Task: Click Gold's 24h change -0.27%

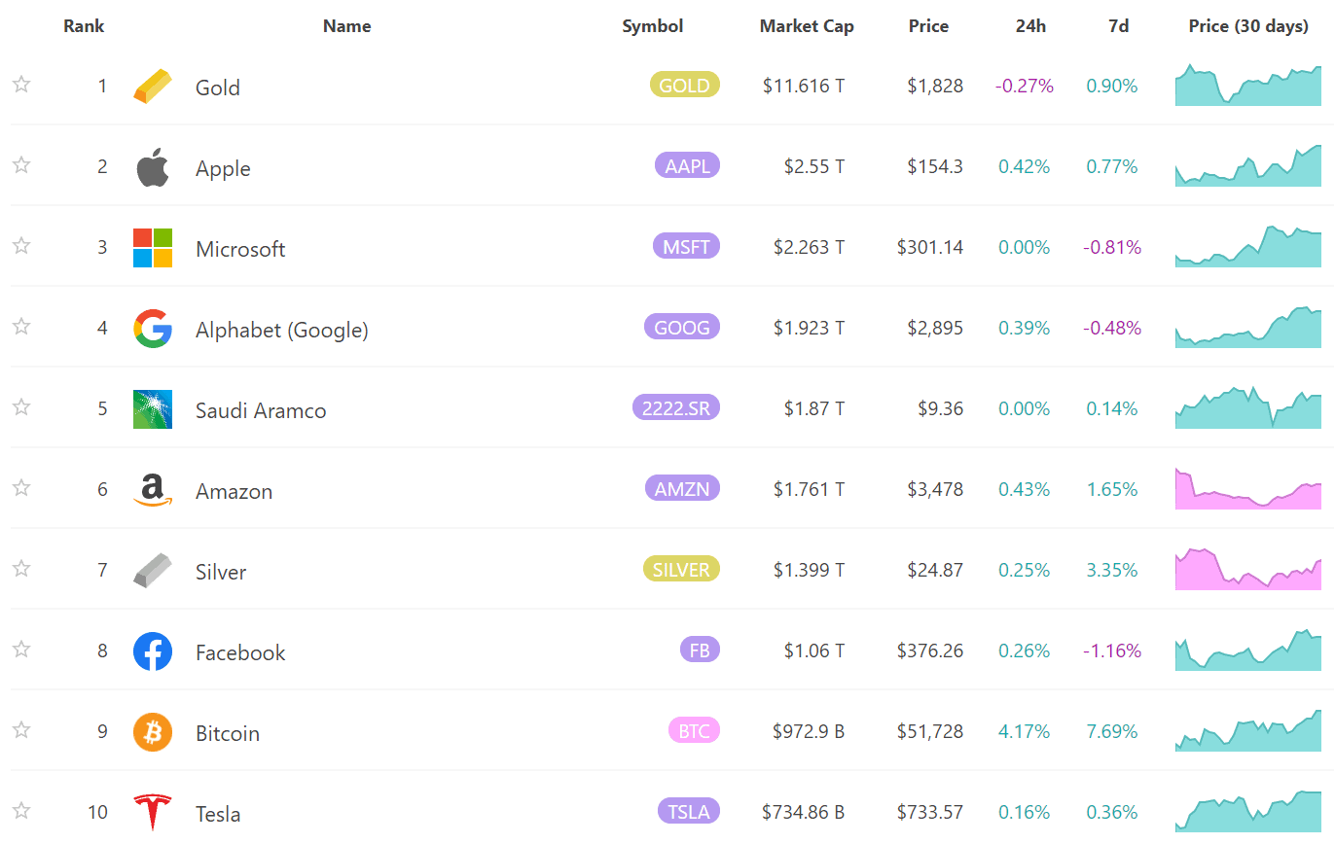Action: [1025, 86]
